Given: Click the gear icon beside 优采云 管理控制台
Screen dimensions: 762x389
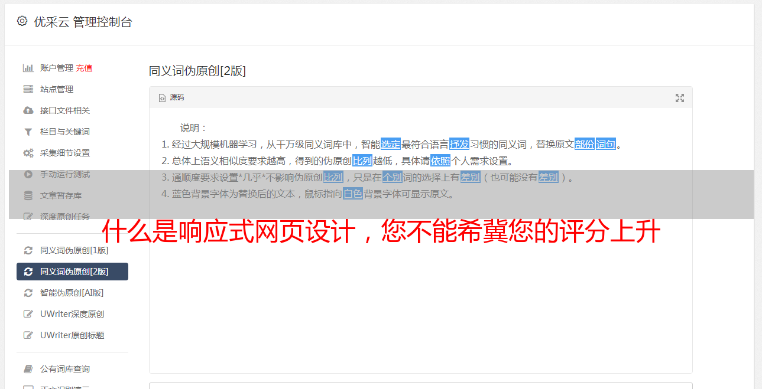Looking at the screenshot, I should click(22, 21).
